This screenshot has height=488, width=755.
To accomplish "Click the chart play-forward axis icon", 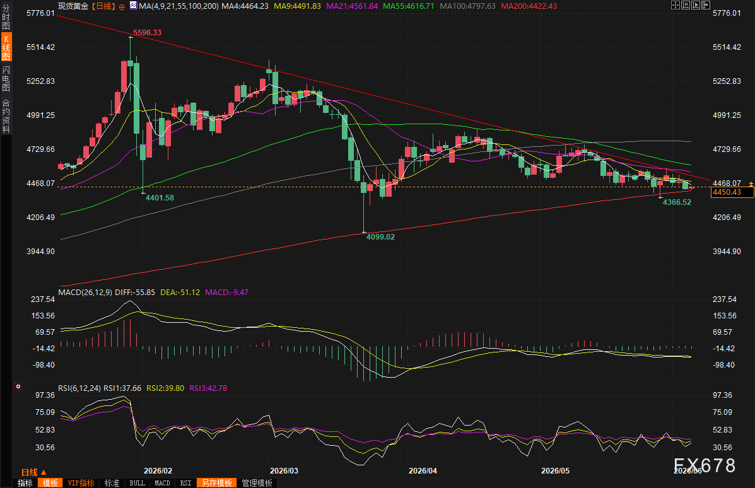I will coord(696,5).
